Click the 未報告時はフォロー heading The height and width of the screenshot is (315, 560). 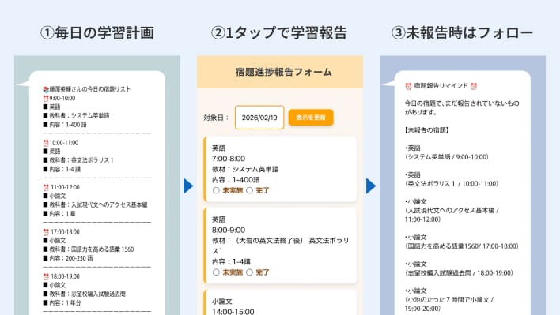(462, 33)
